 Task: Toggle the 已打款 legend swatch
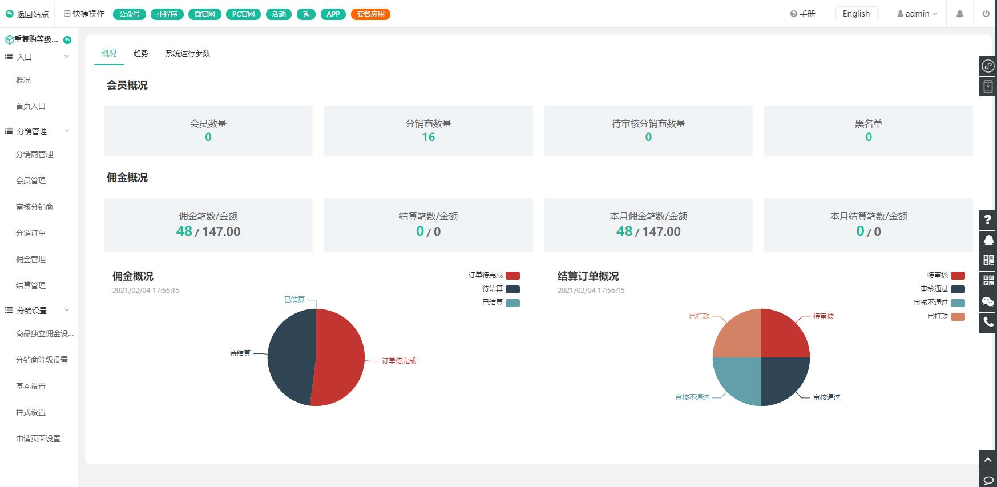click(x=958, y=317)
